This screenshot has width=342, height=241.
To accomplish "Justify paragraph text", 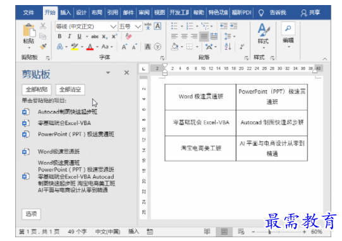I will (204, 36).
